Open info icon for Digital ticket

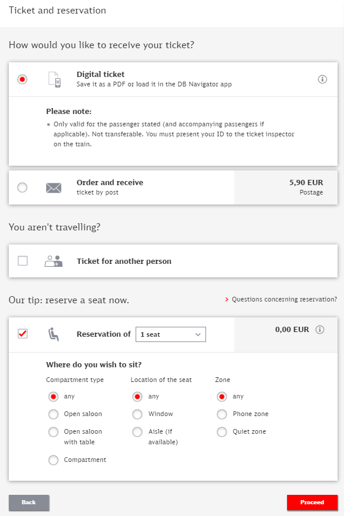(x=322, y=79)
